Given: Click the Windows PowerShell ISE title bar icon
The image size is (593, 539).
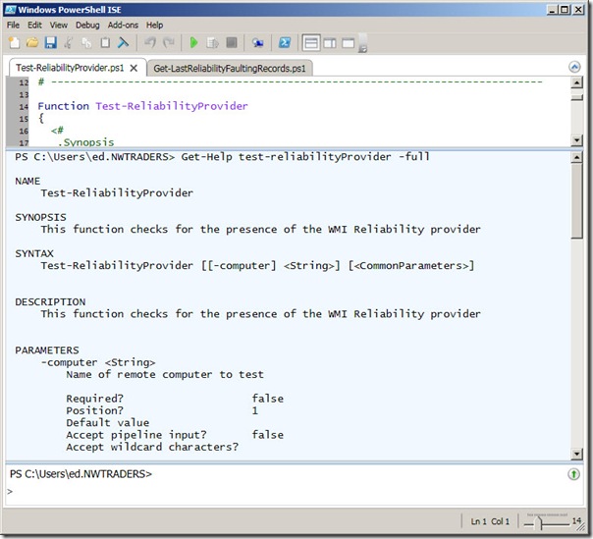Looking at the screenshot, I should coord(10,10).
